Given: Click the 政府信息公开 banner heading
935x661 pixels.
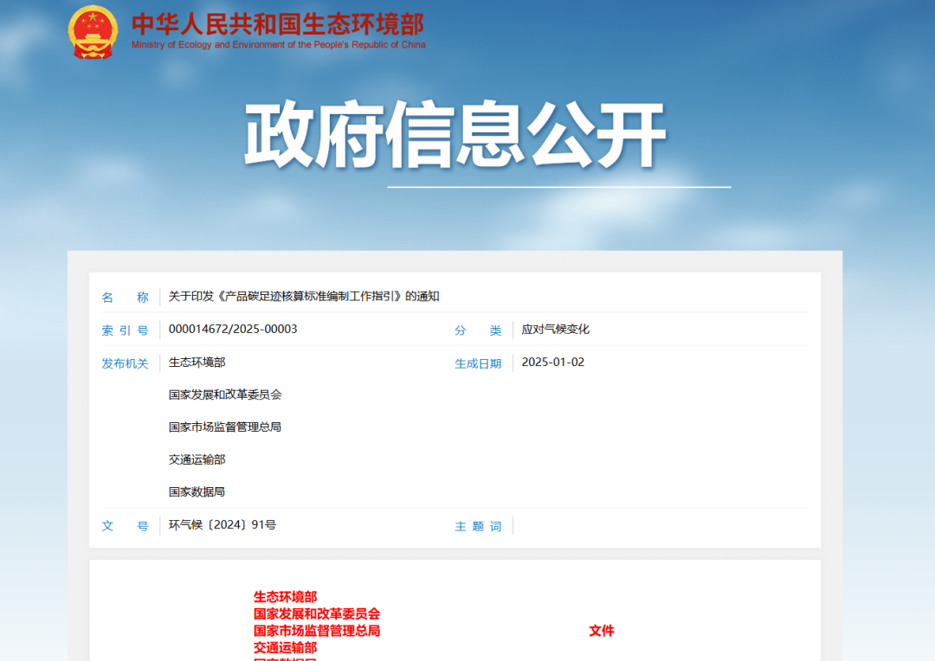Looking at the screenshot, I should (455, 136).
